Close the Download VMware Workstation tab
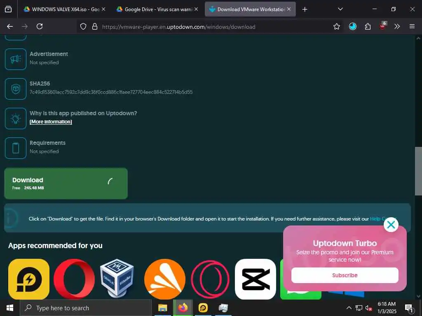Viewport: 422px width, 316px height. [x=289, y=9]
